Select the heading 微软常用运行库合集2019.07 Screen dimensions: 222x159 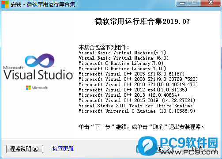[142, 22]
